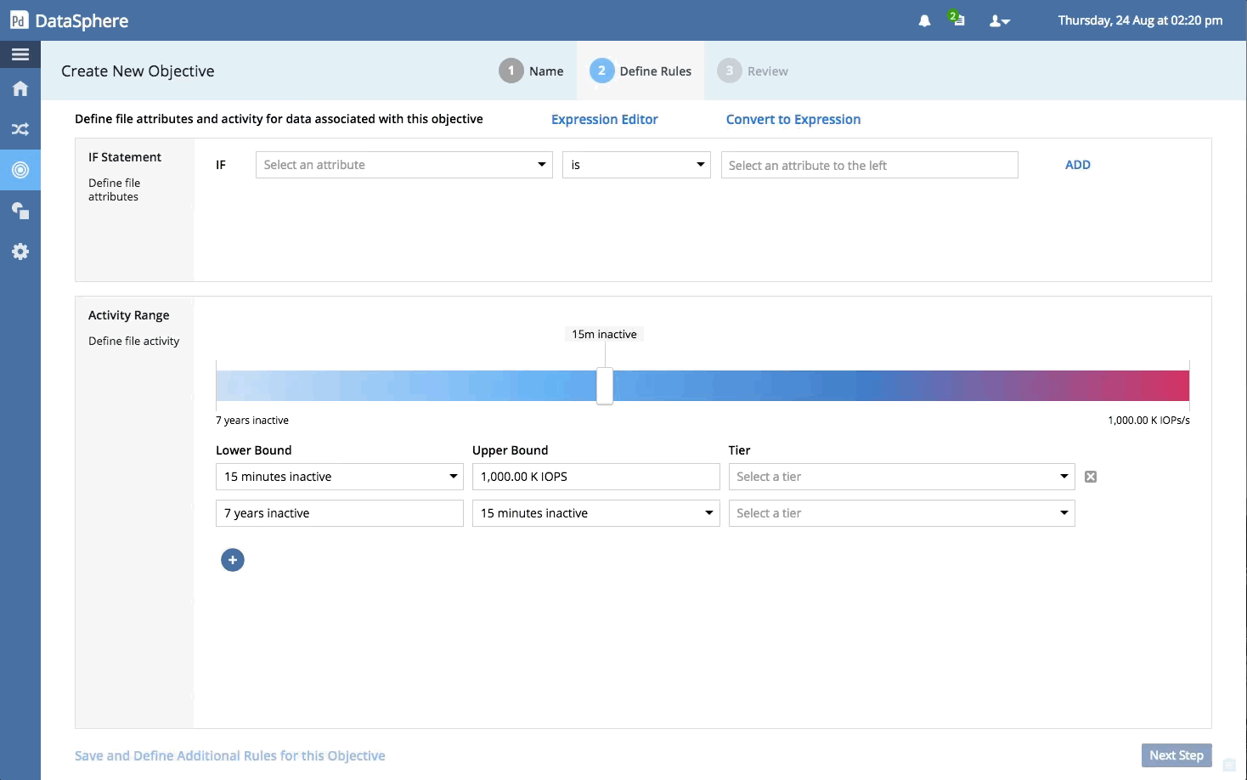Open the second row Select a tier dropdown
1247x780 pixels.
902,513
